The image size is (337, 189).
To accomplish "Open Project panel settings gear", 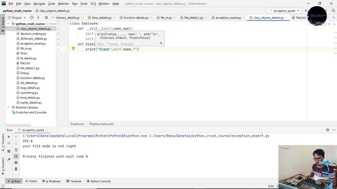I will (x=46, y=17).
